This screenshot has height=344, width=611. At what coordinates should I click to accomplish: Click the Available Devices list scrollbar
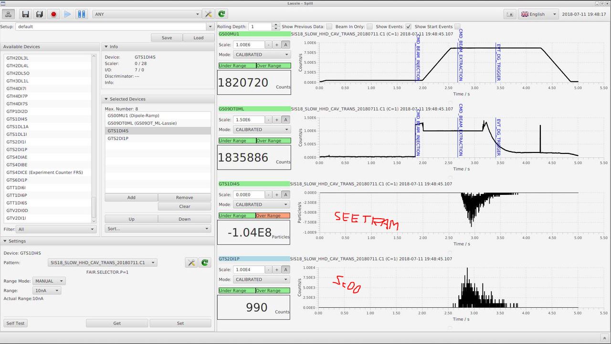pos(94,206)
